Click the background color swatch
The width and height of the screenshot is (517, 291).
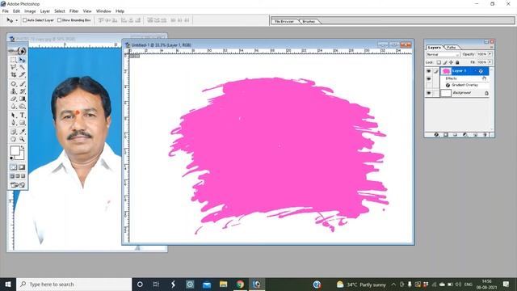(21, 156)
